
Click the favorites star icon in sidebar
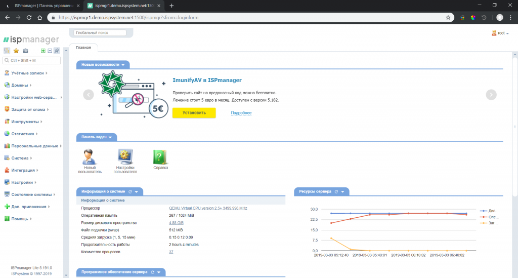point(16,51)
